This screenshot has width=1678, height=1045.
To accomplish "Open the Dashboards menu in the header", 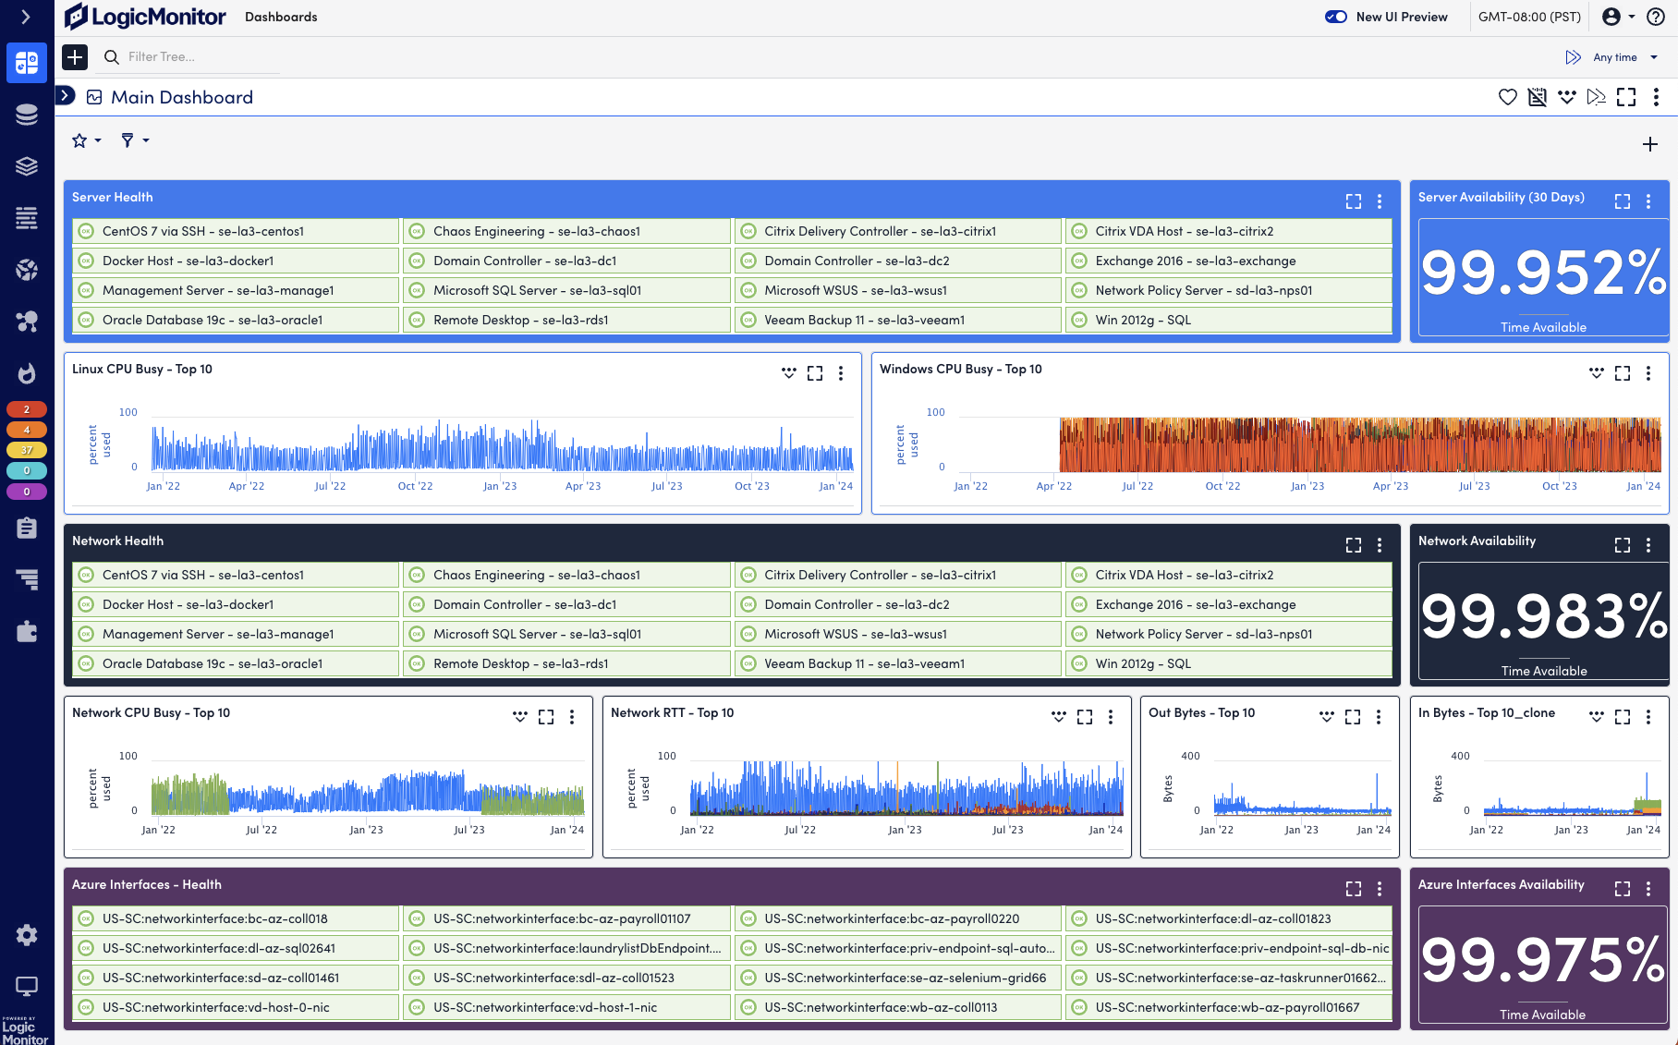I will click(x=280, y=17).
